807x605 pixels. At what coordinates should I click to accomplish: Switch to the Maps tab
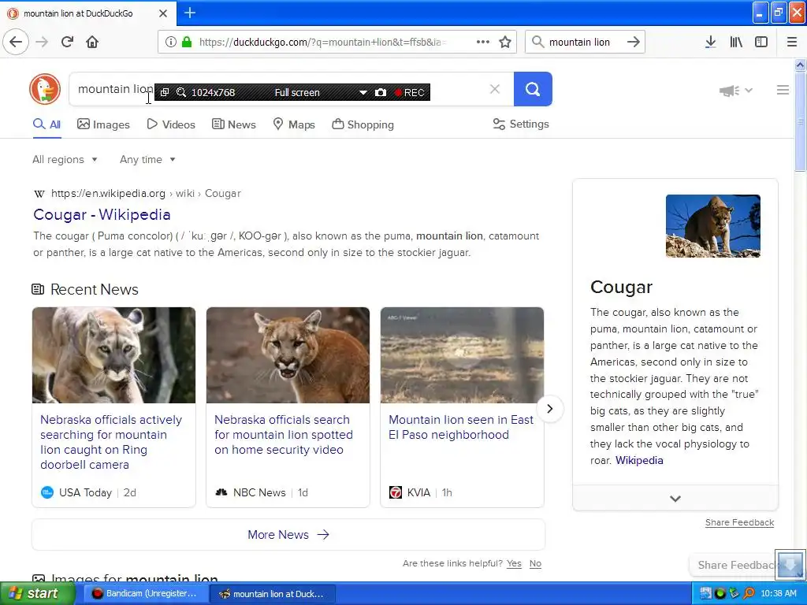[x=294, y=124]
